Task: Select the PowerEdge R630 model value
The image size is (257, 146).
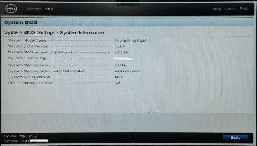Action: tap(130, 41)
